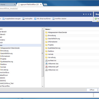Click the green plus icon in right panel
Image resolution: width=99 pixels, height=99 pixels.
pos(96,19)
